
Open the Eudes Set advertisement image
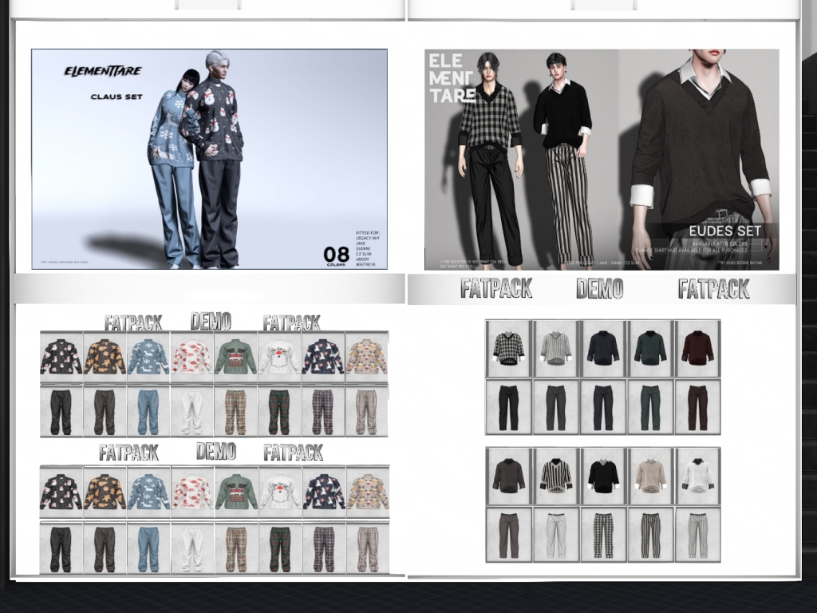[x=602, y=160]
